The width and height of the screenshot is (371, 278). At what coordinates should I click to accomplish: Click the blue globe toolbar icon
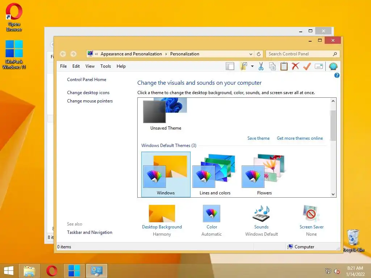click(x=333, y=67)
